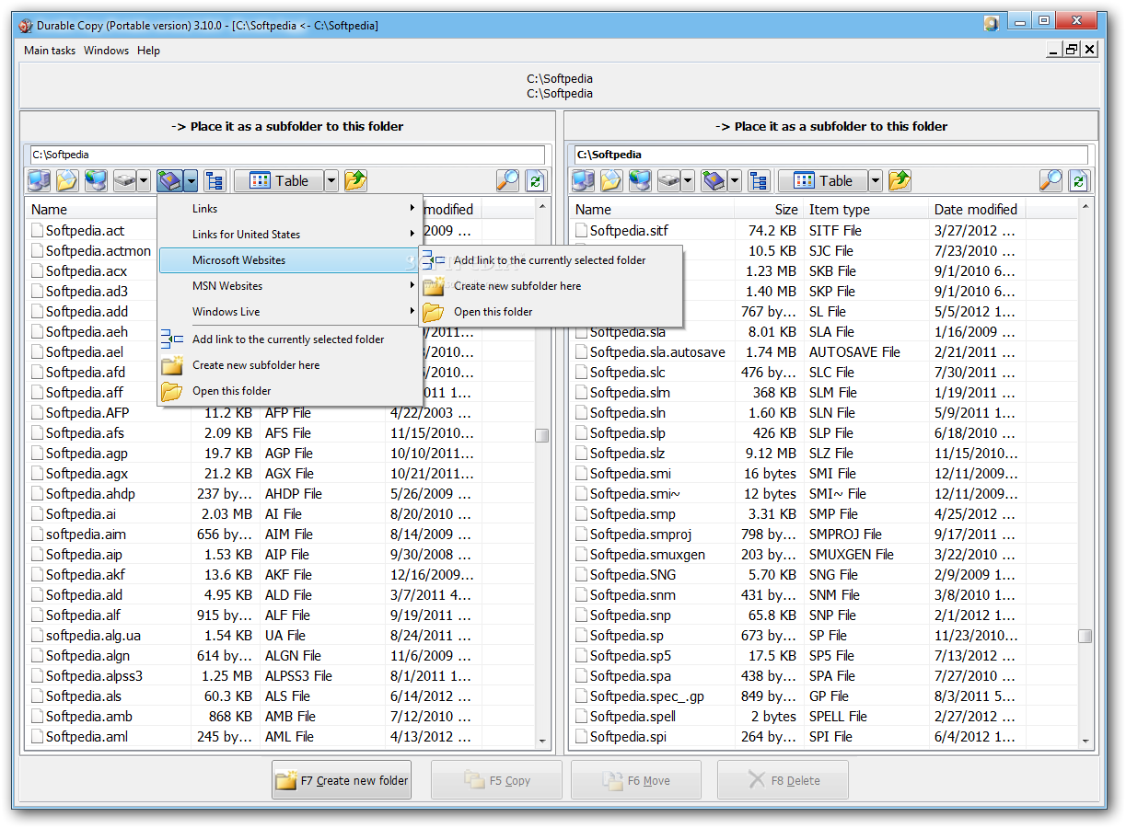The image size is (1126, 828).
Task: Click the drive icon in the right panel
Action: [669, 180]
